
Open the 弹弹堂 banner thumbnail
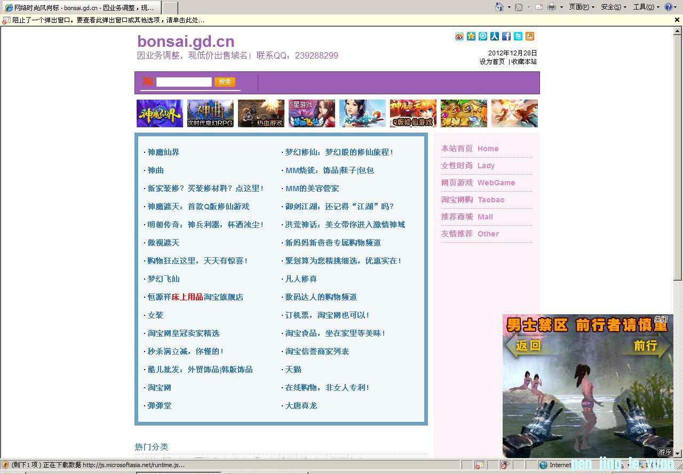click(464, 113)
